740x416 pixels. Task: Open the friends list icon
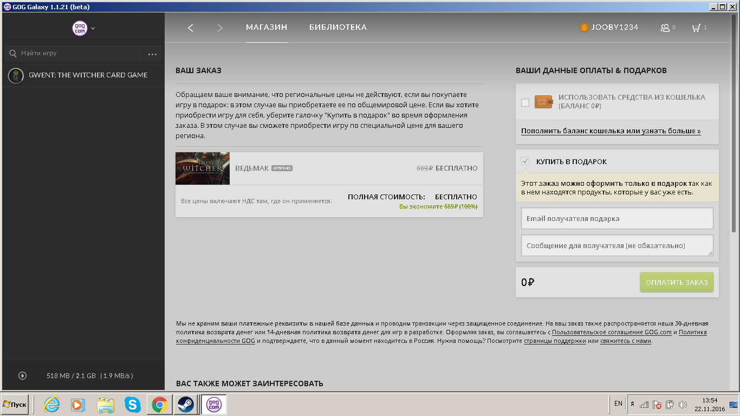(668, 28)
